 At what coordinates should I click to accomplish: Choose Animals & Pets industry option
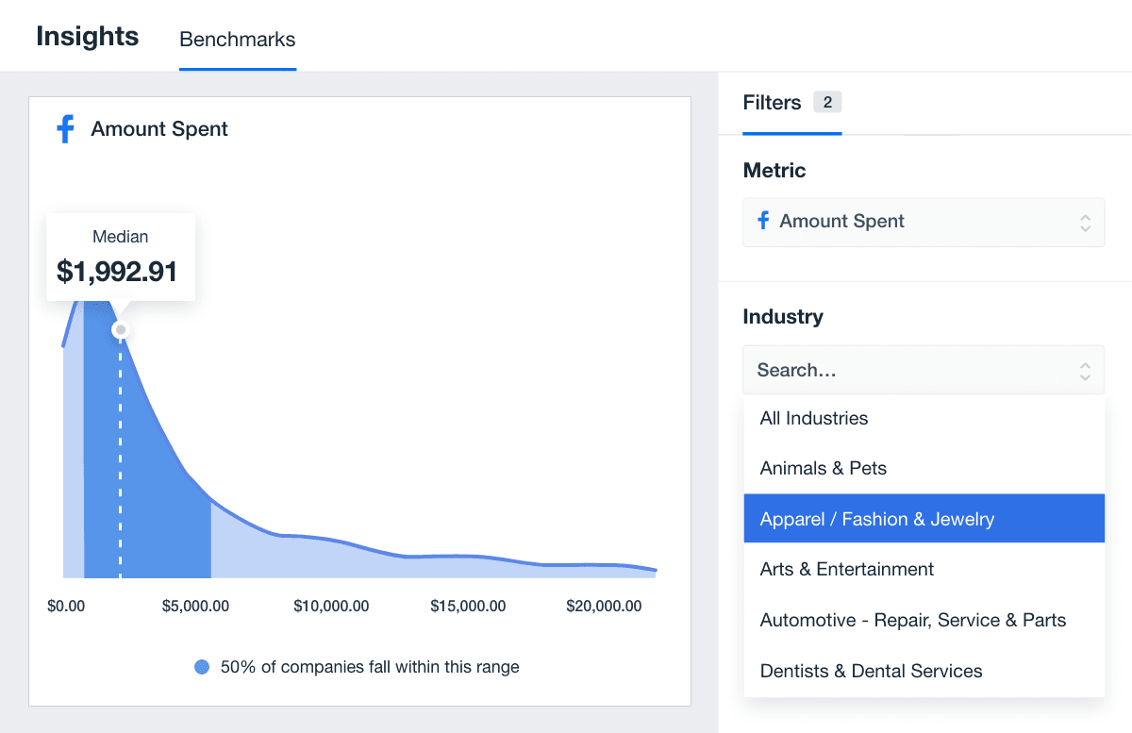tap(823, 468)
